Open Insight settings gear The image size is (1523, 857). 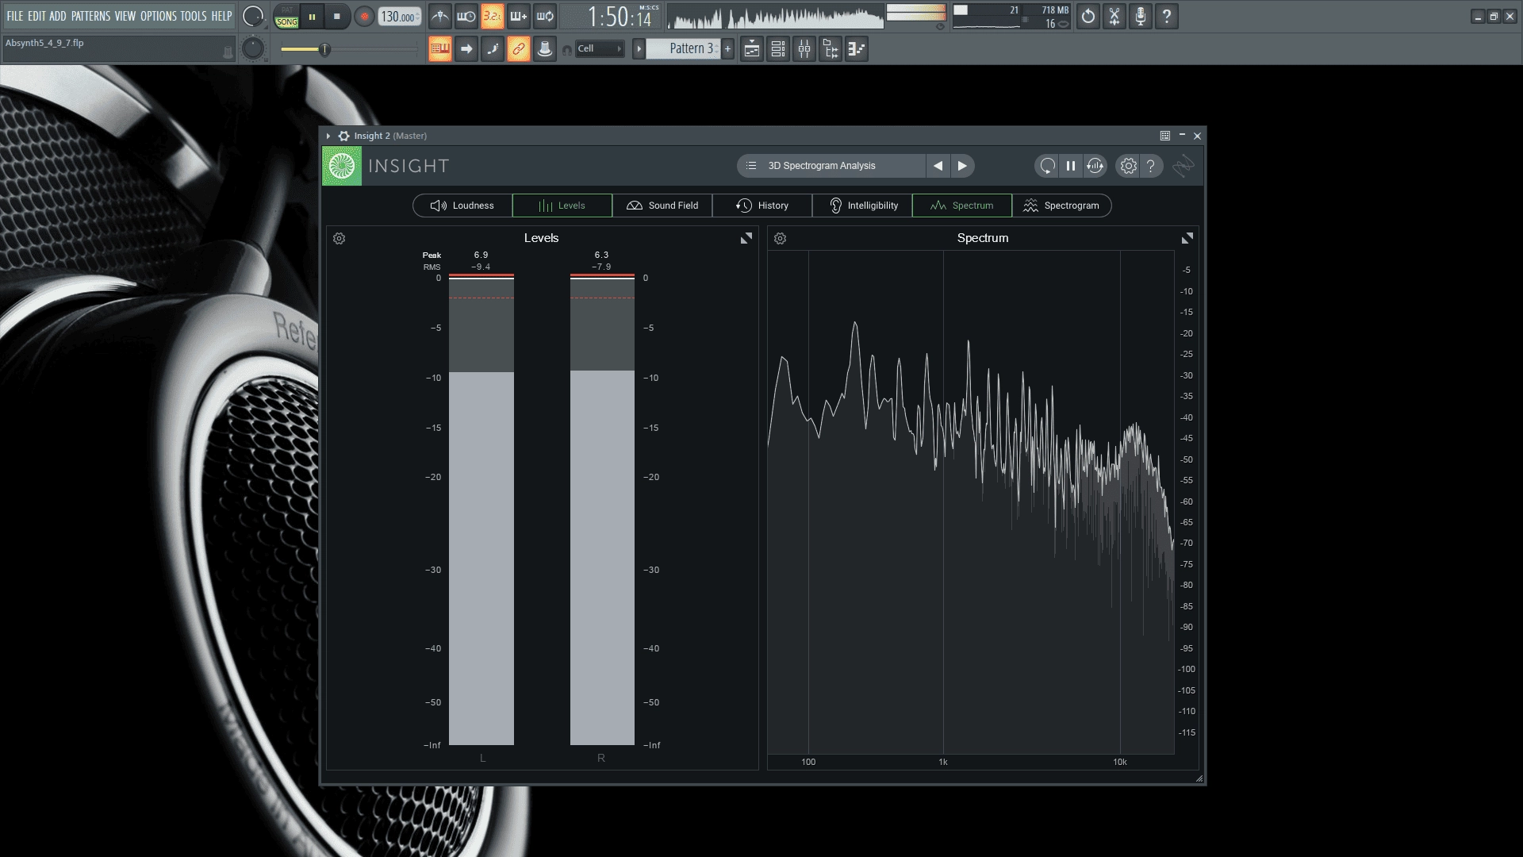point(1128,166)
